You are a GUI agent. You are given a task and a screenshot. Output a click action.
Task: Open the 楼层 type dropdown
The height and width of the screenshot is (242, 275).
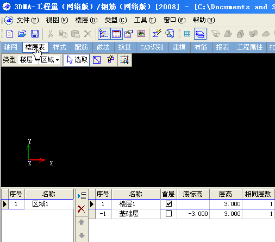(x=29, y=60)
